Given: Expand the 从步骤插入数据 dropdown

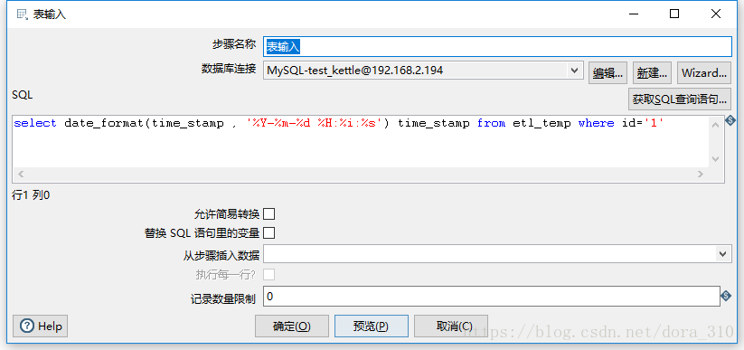Looking at the screenshot, I should coord(722,254).
